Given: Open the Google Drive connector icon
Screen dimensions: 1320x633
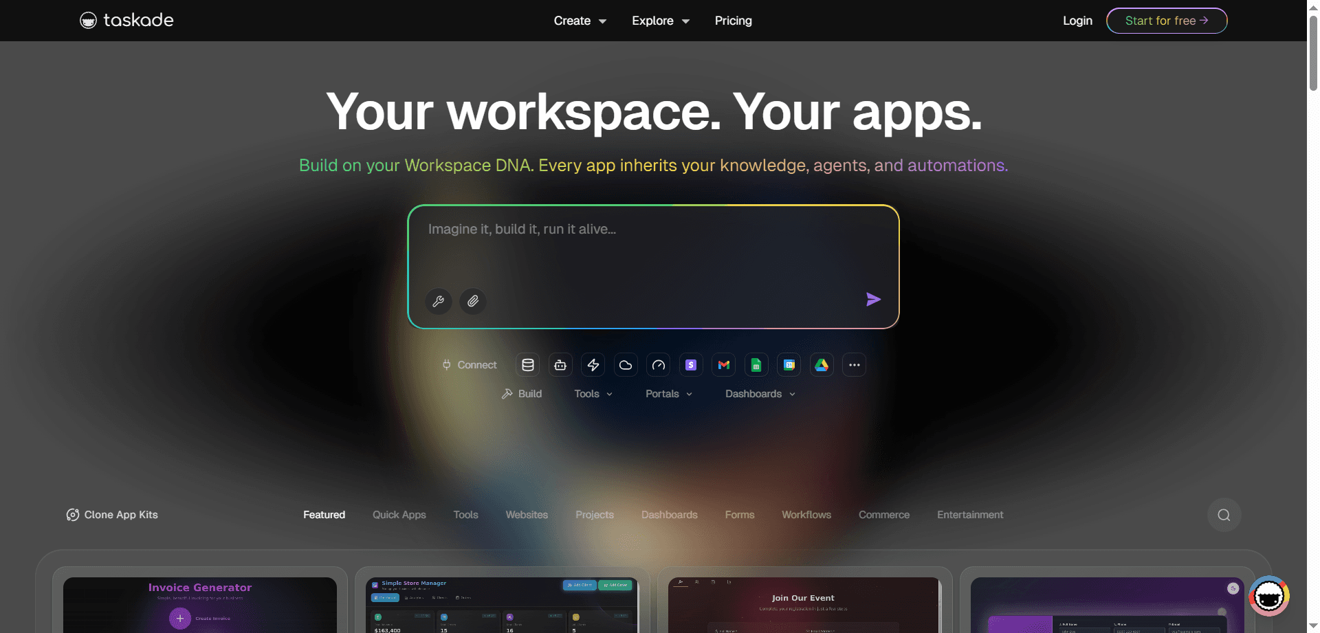Looking at the screenshot, I should coord(821,364).
